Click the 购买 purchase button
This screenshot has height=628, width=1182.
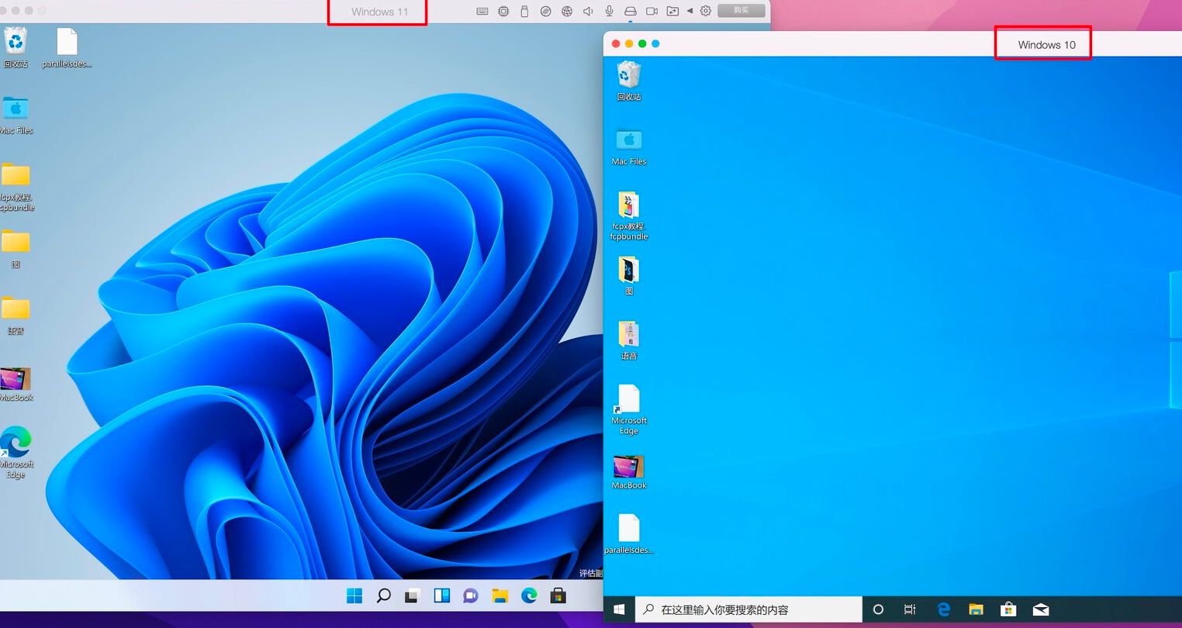(x=741, y=10)
